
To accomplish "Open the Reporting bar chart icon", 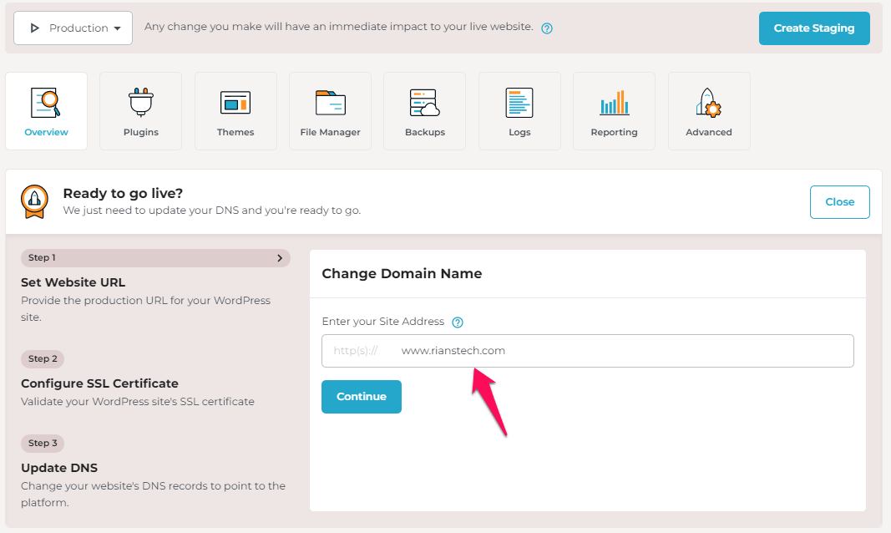I will point(615,103).
